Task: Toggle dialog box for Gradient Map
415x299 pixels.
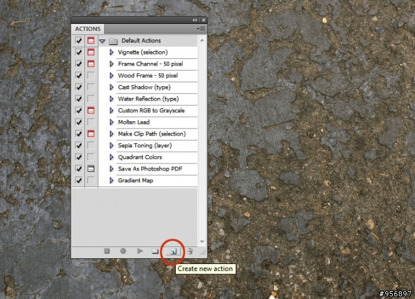Action: click(x=91, y=180)
